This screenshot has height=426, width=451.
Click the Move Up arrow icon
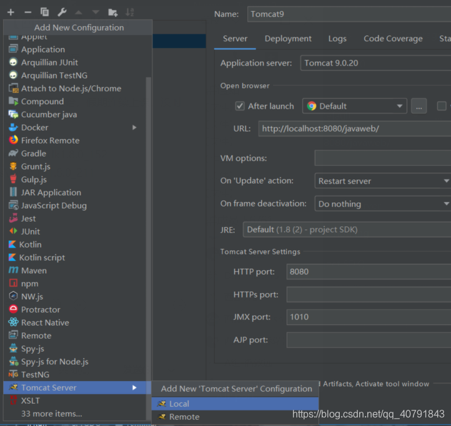pyautogui.click(x=79, y=12)
